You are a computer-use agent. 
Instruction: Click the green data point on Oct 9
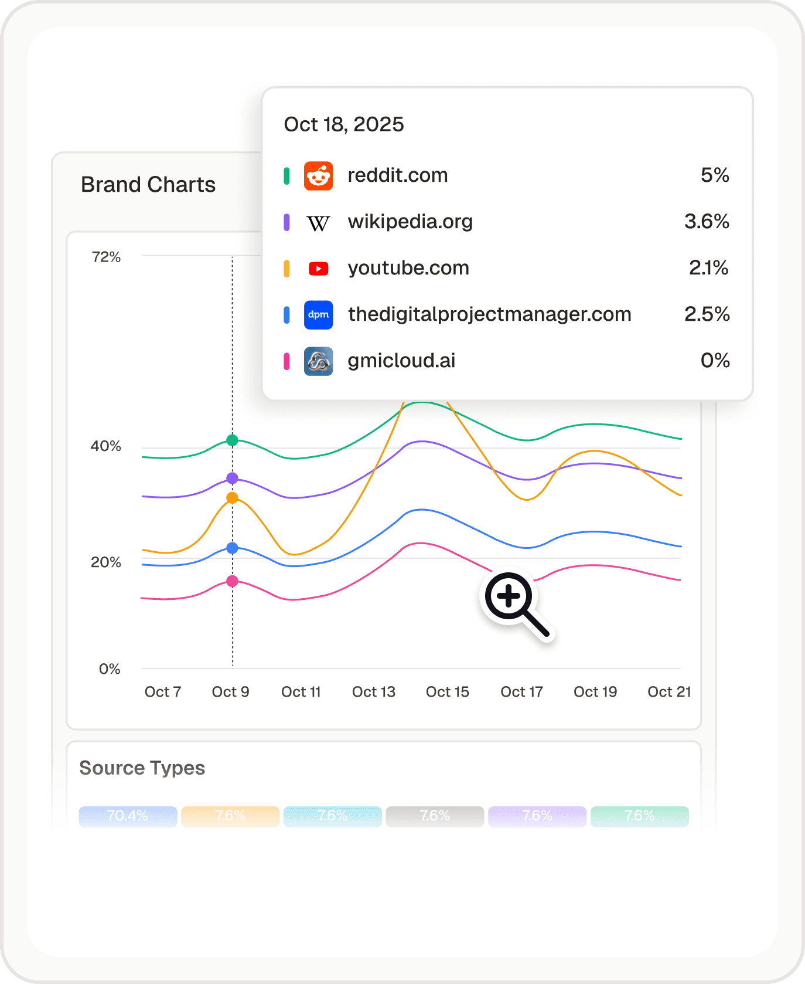click(232, 440)
